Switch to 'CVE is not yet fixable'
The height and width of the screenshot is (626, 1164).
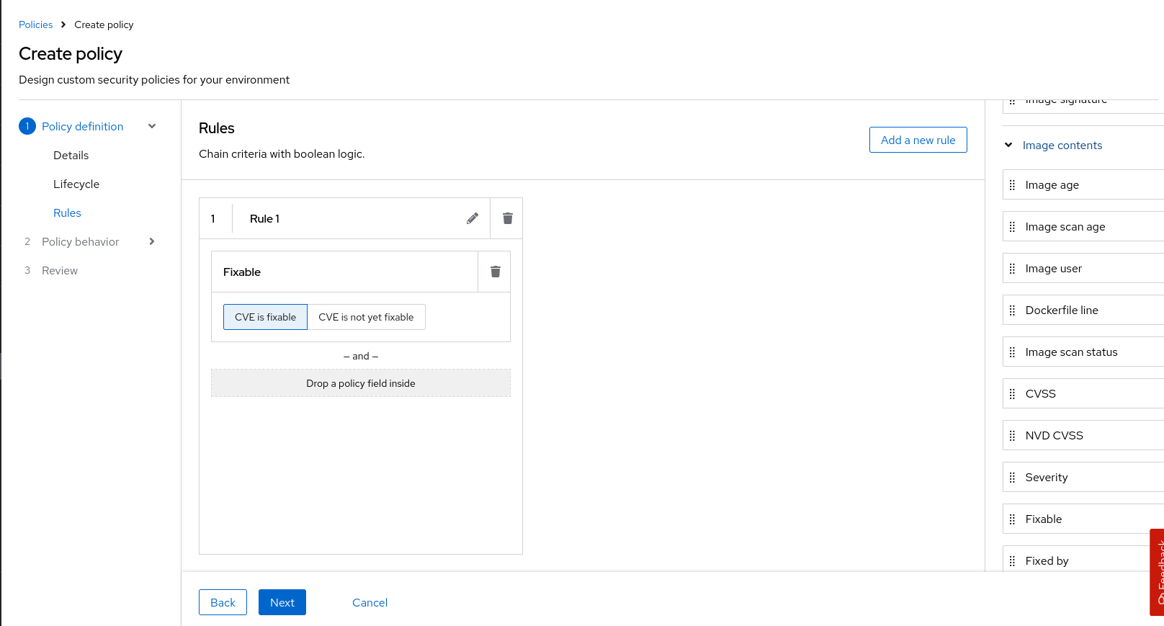366,317
